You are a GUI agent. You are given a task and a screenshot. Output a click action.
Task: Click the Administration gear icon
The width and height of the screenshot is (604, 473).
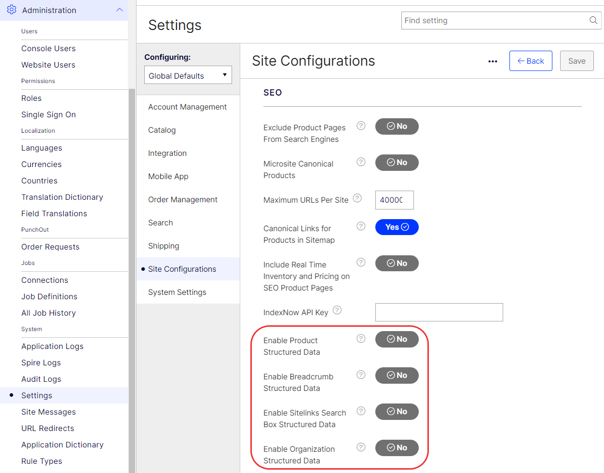tap(12, 10)
